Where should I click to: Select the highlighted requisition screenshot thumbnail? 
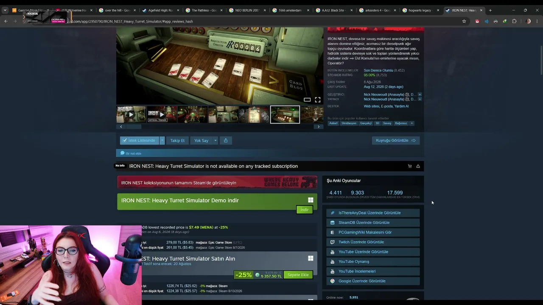tap(285, 114)
